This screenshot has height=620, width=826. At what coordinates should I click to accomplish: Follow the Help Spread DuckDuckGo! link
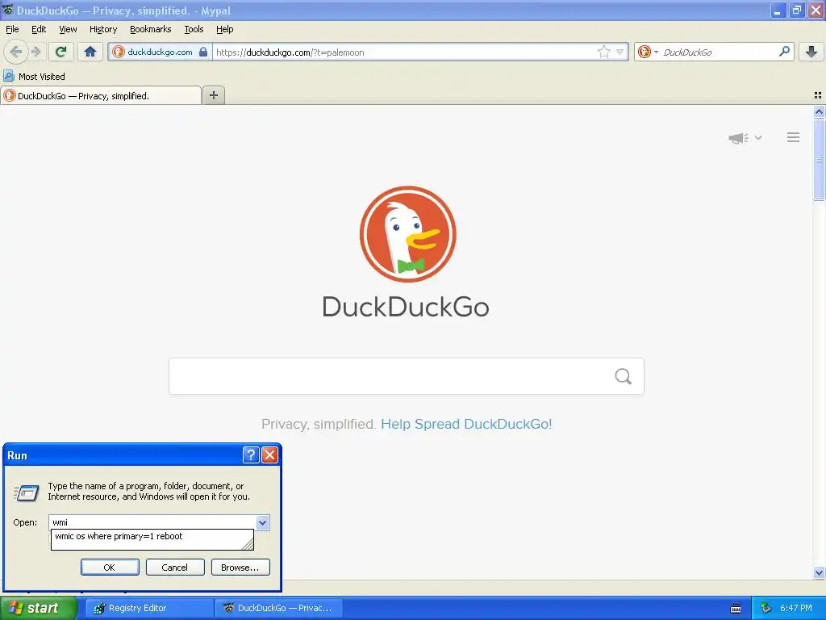[x=466, y=424]
